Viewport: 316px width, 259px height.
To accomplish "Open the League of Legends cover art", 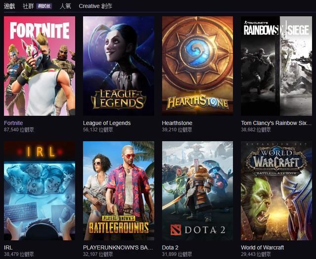I will click(x=118, y=66).
